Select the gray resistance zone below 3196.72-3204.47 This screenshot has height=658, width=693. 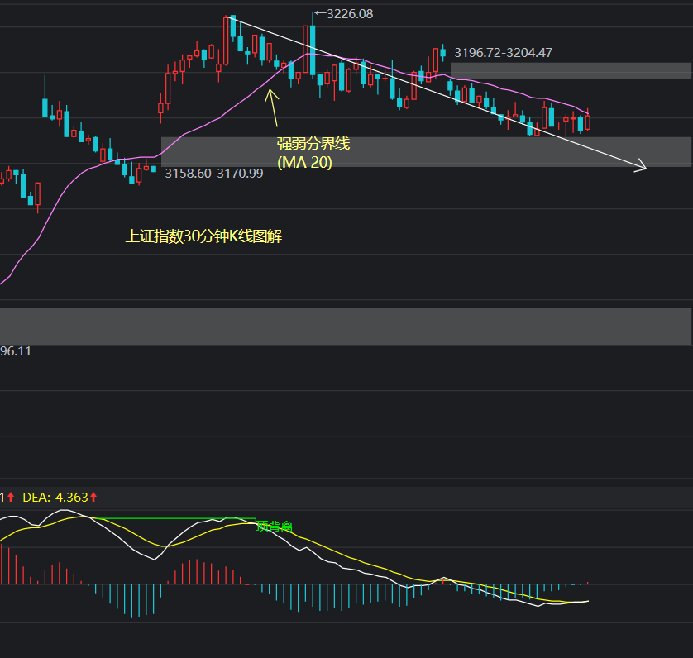coord(571,71)
